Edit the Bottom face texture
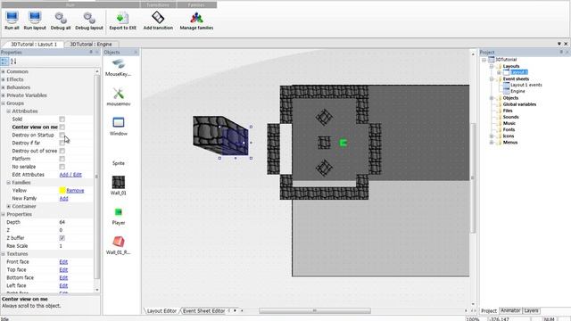This screenshot has height=321, width=571. 63,278
